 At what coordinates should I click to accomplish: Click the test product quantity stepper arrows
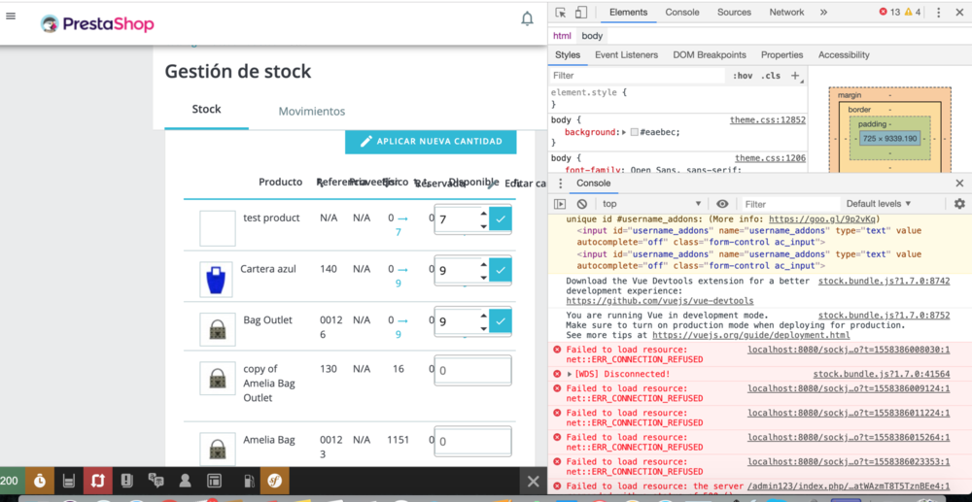pyautogui.click(x=483, y=219)
